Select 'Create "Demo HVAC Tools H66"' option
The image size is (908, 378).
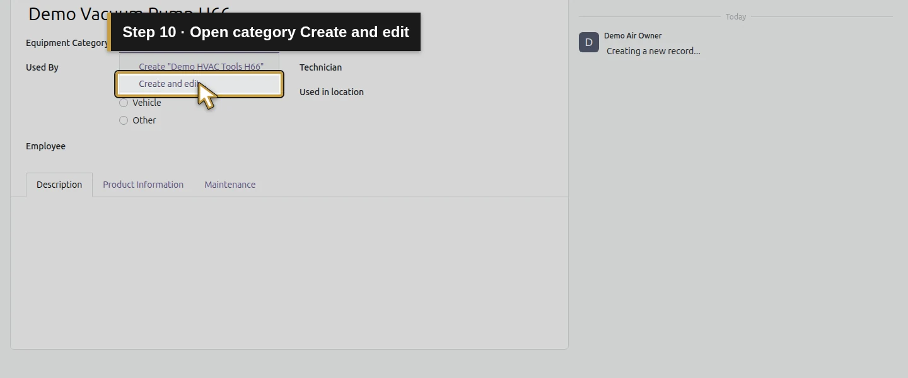tap(199, 67)
